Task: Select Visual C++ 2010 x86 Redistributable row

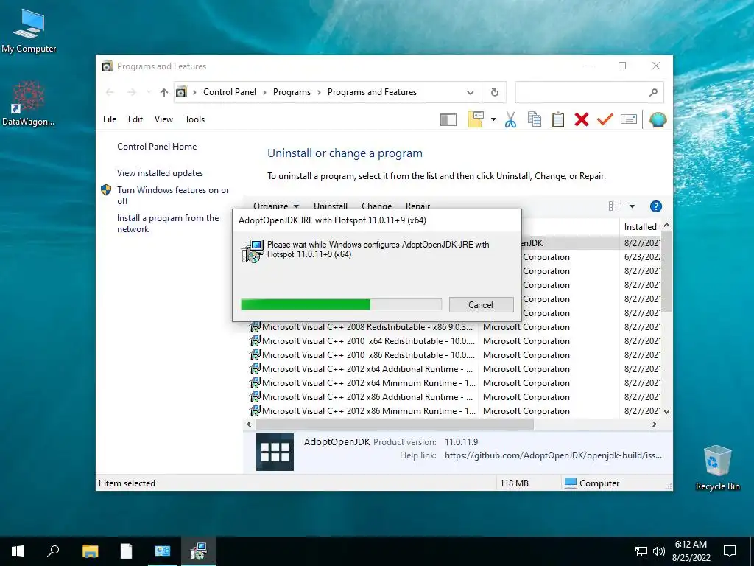Action: point(454,354)
